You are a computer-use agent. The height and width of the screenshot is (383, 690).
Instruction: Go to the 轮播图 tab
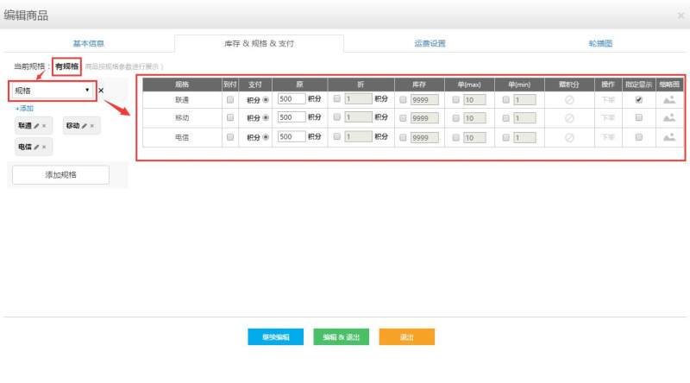[599, 43]
